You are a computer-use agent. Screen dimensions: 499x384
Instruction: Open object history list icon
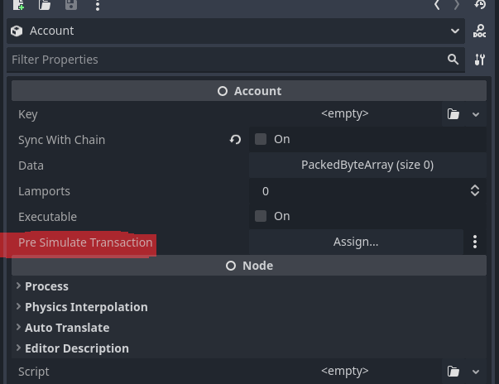(x=480, y=4)
